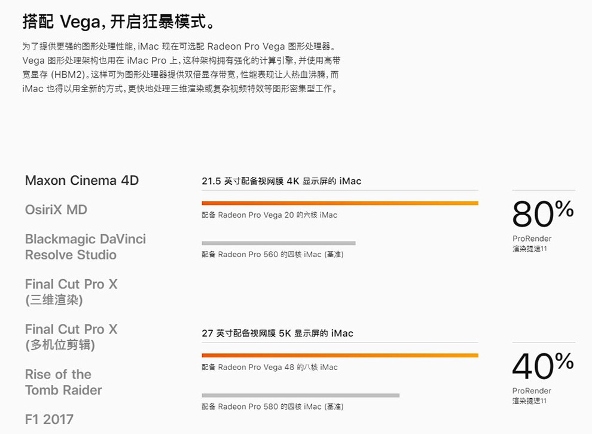Select Final Cut Pro X 三维渲染 tab
Screen dimensions: 592x434
pyautogui.click(x=71, y=292)
